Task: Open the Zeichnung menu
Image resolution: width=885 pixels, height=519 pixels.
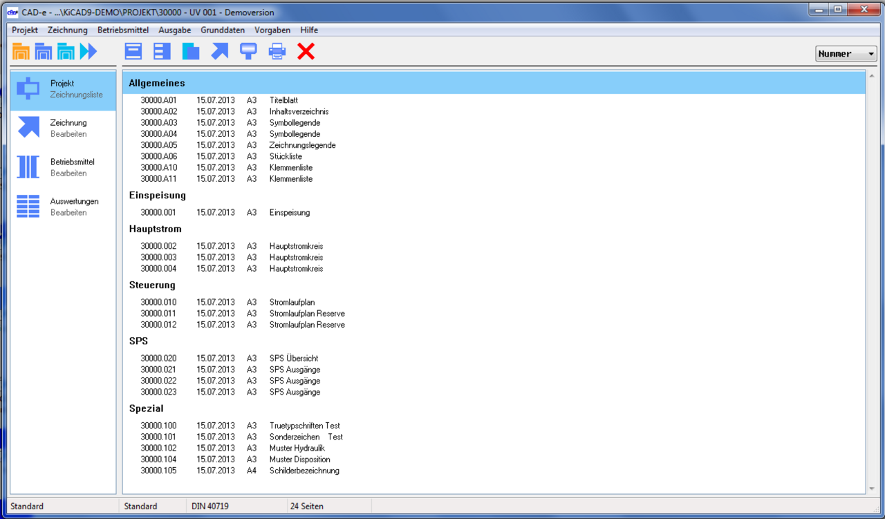Action: (x=68, y=30)
